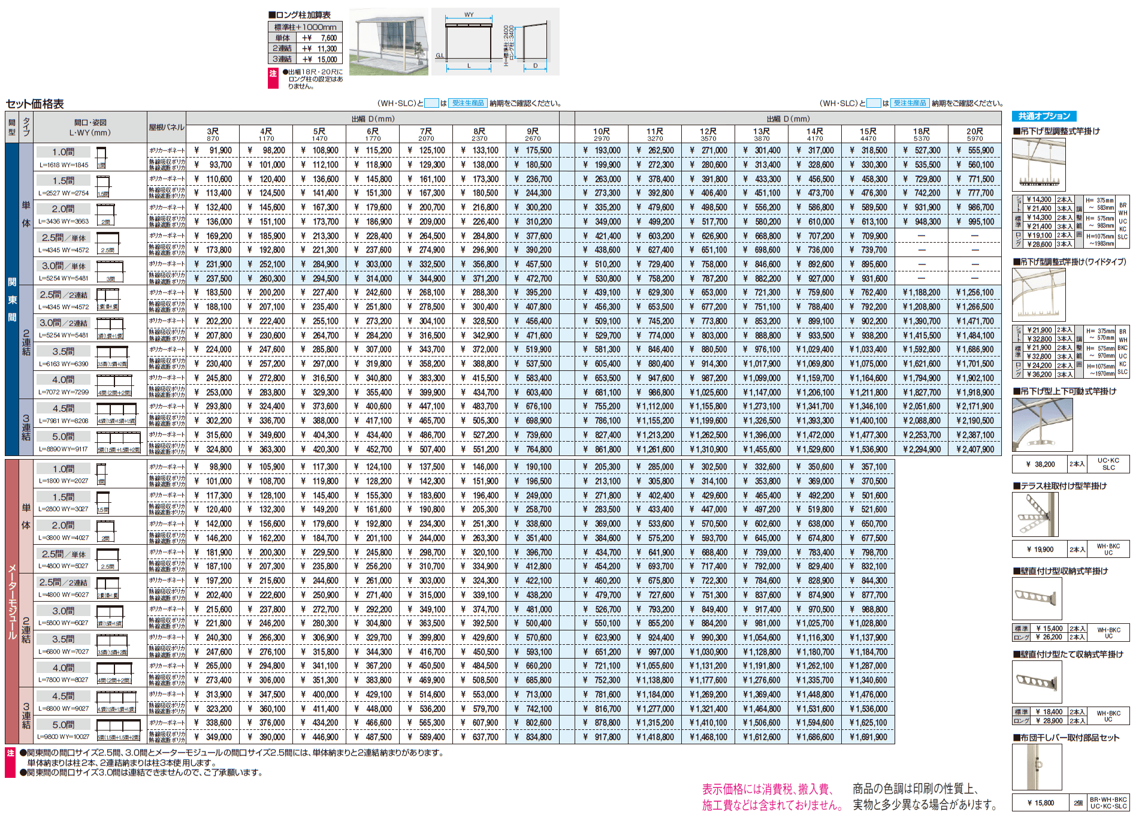Click the empty light-blue box after left (WH·SLC)と

pyautogui.click(x=431, y=103)
